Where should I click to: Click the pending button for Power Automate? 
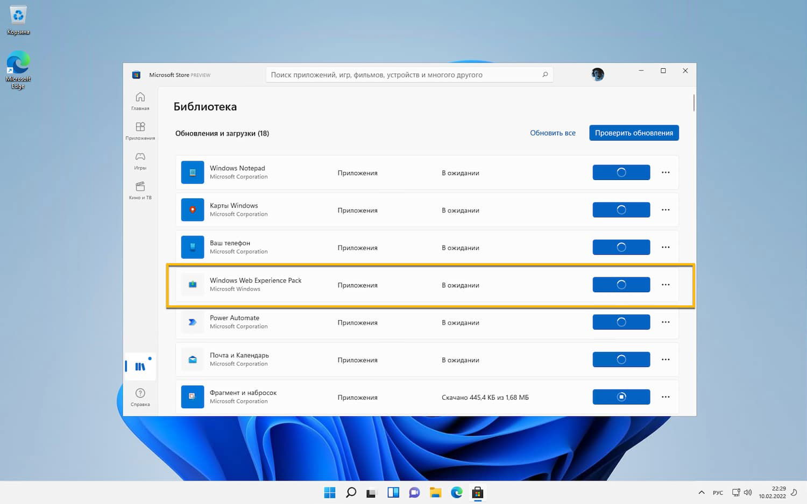tap(621, 322)
